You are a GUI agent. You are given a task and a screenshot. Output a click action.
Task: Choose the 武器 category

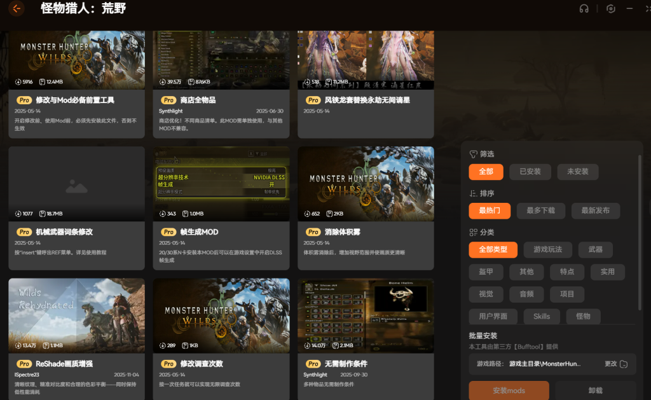click(595, 250)
